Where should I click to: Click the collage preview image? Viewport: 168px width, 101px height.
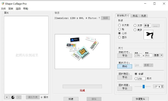(82, 52)
